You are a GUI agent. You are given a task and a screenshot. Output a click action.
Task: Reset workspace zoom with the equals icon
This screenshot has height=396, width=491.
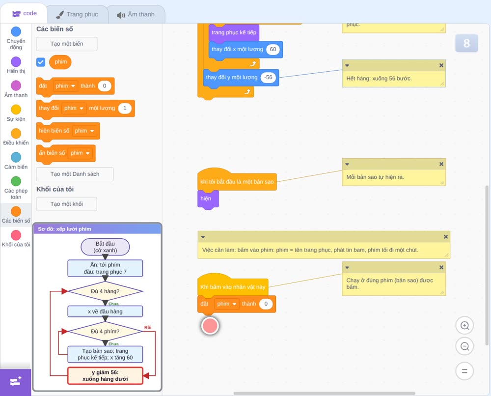[464, 371]
